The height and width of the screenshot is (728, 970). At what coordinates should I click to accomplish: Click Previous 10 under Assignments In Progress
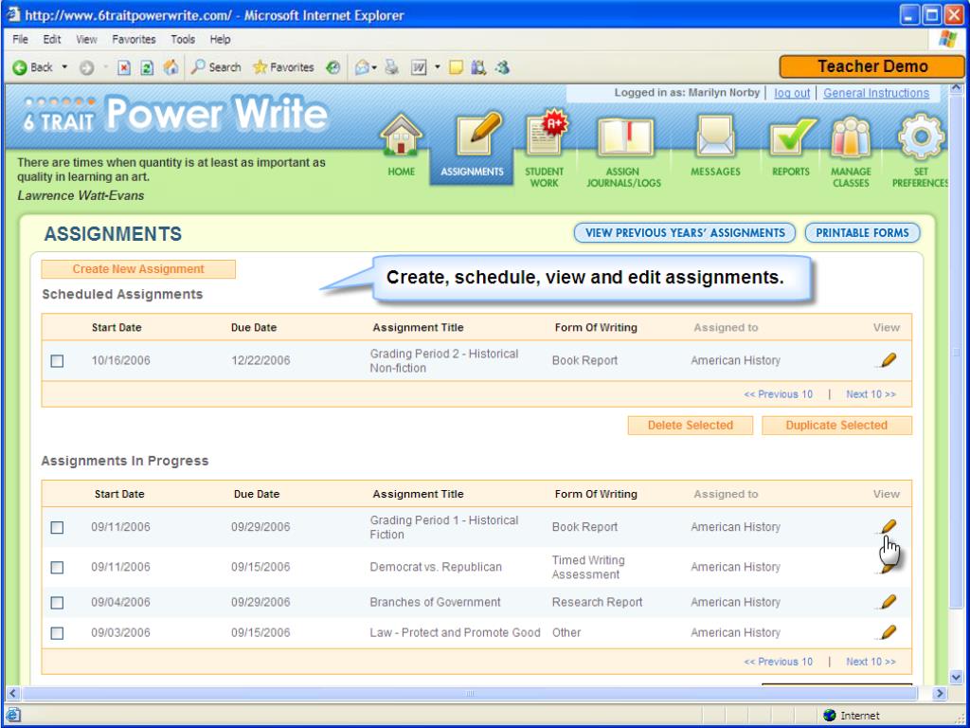point(779,662)
